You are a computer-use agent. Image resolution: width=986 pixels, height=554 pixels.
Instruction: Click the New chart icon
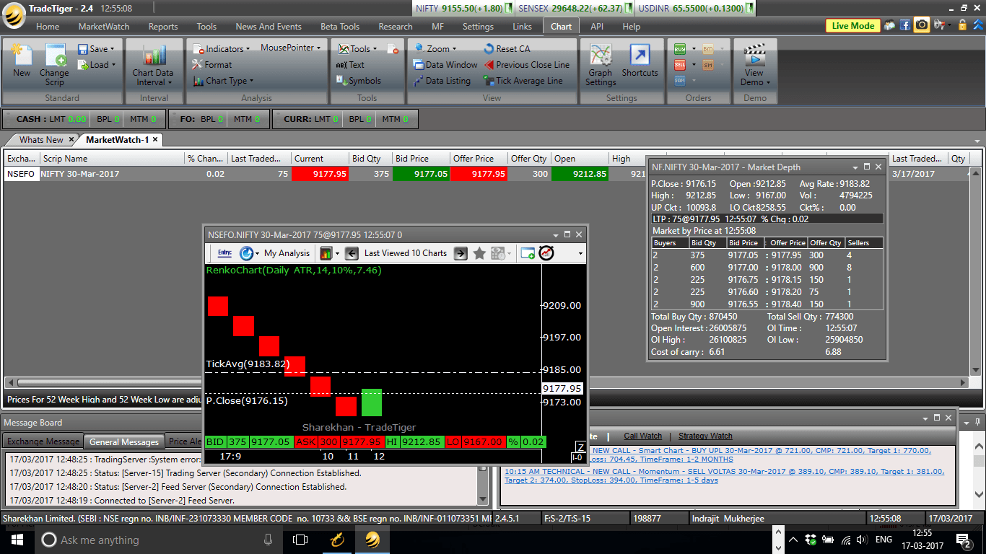(x=22, y=61)
